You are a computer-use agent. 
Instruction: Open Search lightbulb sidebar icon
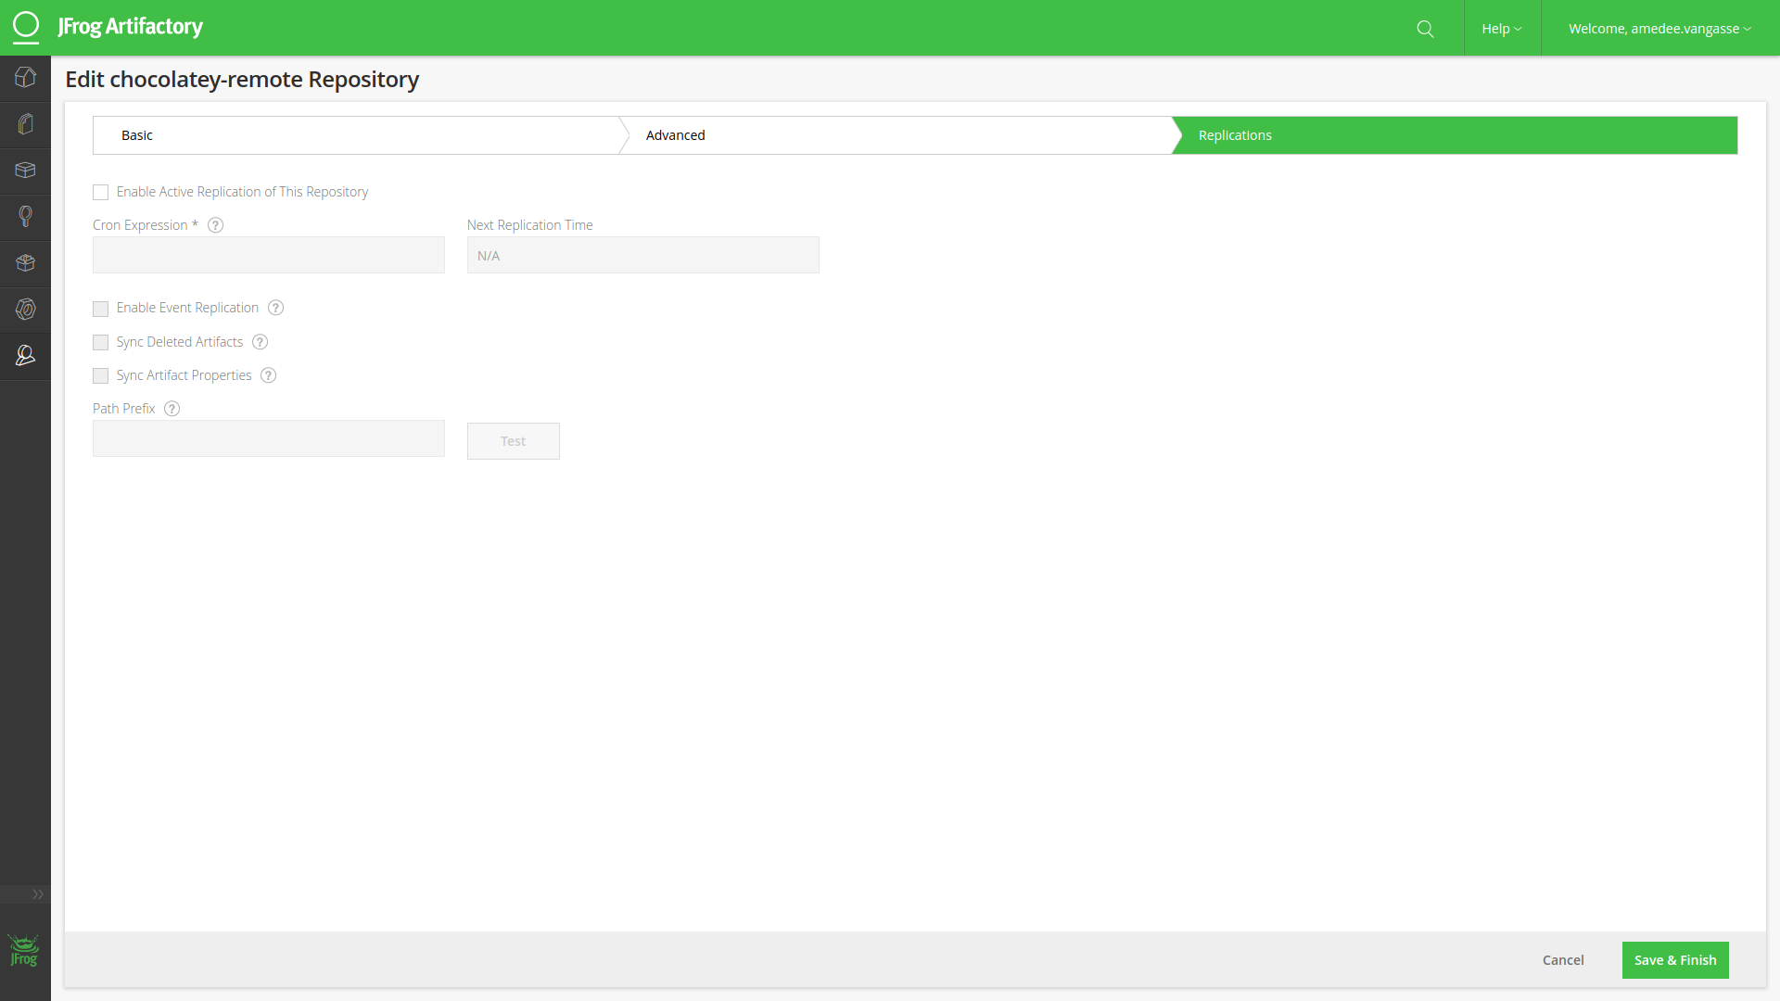tap(25, 217)
